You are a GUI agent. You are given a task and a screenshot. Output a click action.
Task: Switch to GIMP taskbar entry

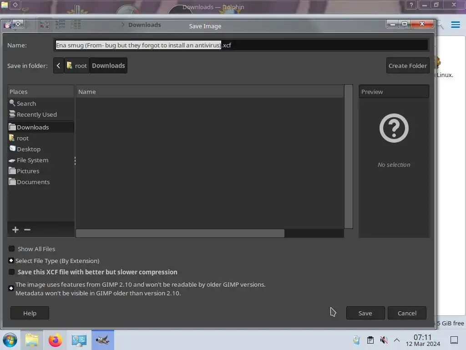(102, 340)
